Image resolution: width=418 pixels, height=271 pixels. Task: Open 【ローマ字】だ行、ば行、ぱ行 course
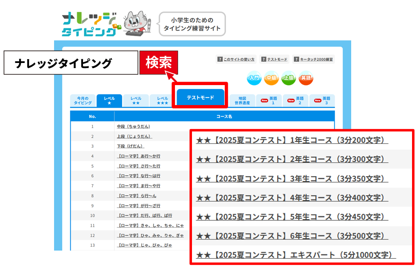tap(144, 216)
